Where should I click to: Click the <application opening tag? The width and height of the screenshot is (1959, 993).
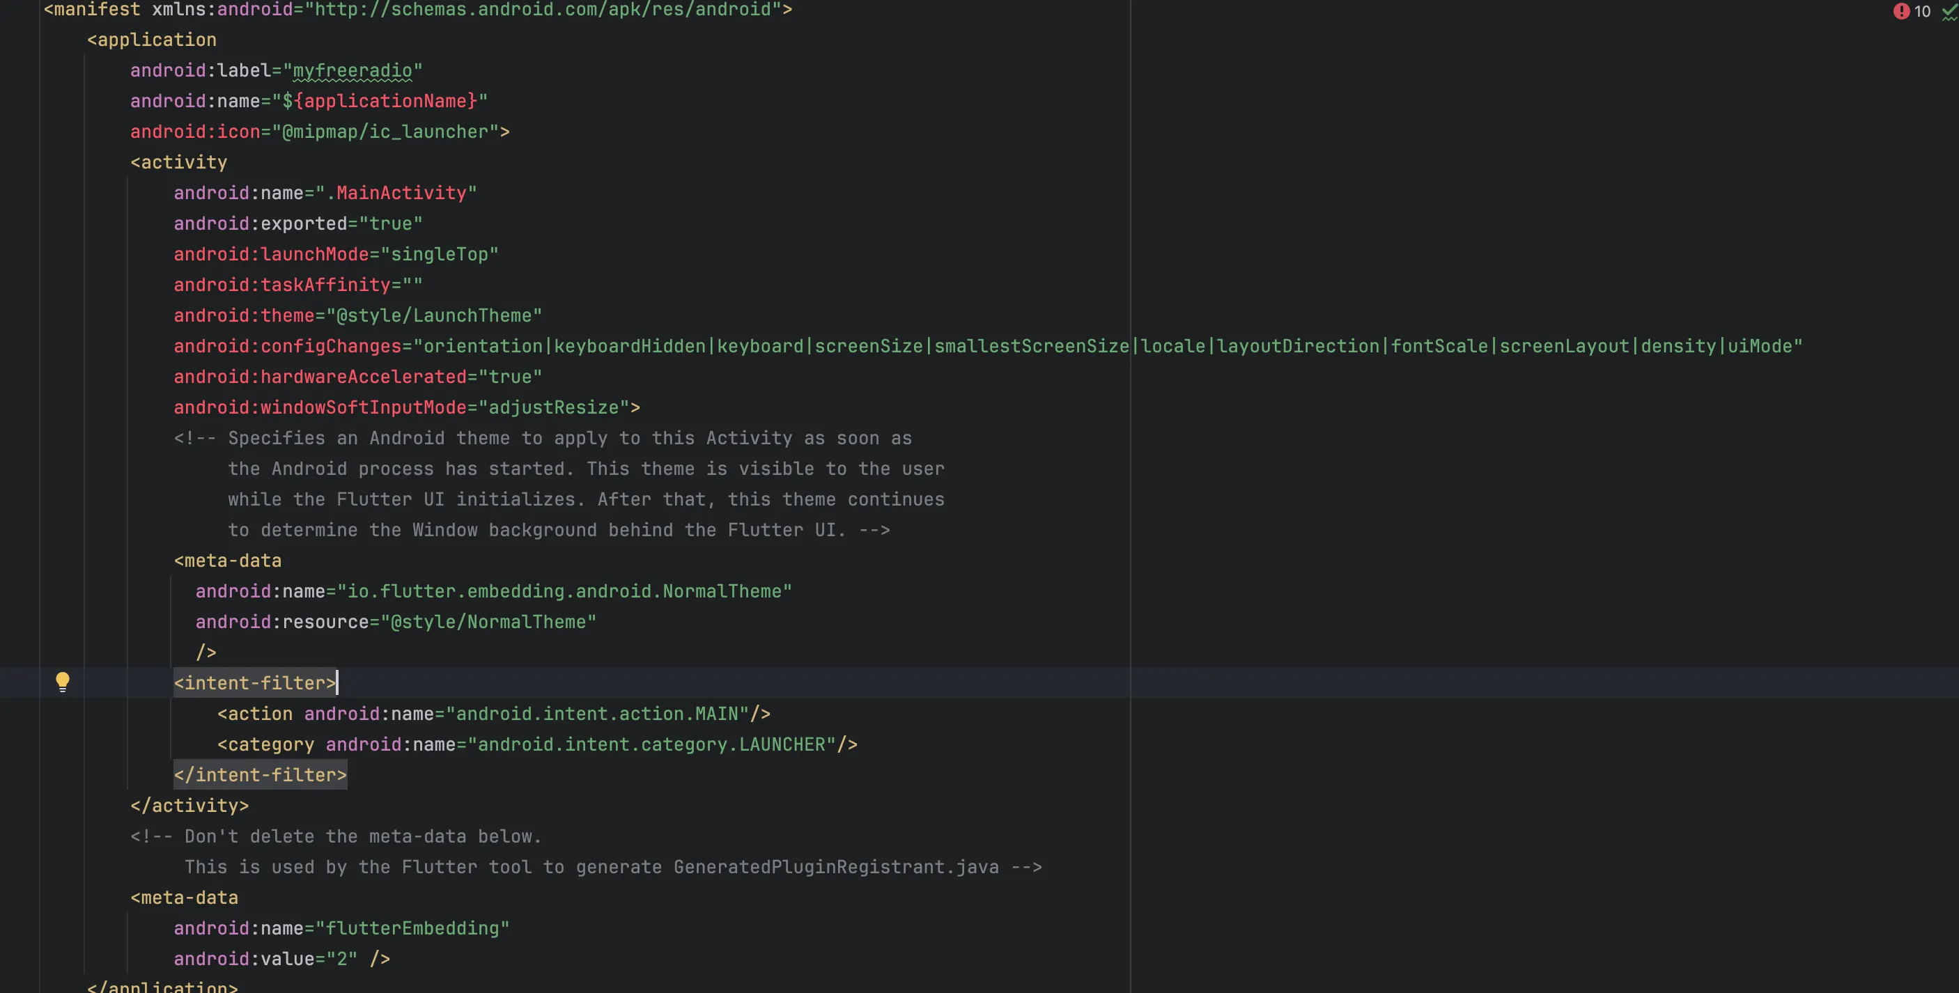[x=151, y=40]
